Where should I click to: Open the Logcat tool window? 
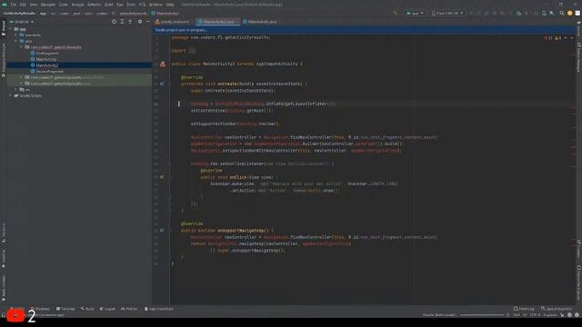coord(107,309)
